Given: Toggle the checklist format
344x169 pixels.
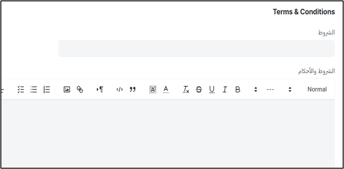Looking at the screenshot, I should coord(21,90).
